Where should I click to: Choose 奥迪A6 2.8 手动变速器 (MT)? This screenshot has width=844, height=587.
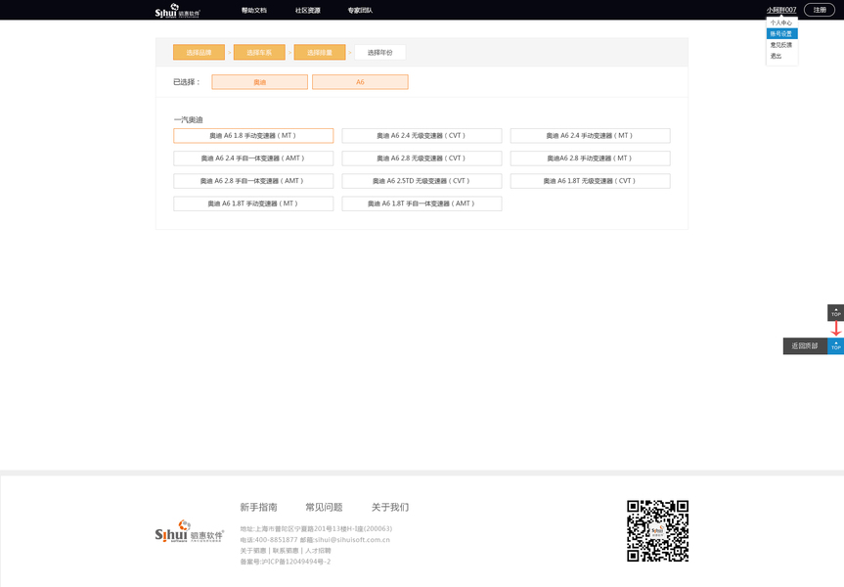click(590, 158)
